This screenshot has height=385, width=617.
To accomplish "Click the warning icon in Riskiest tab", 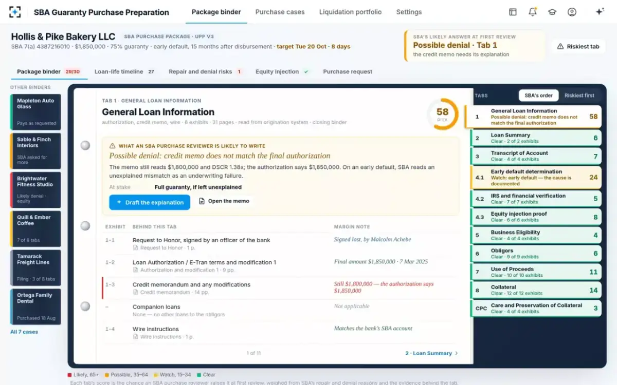I will click(x=560, y=47).
